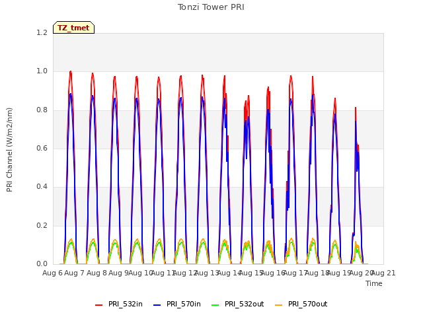This screenshot has width=423, height=317.
Task: Click the TZ_tmet annotation label
Action: [x=73, y=28]
